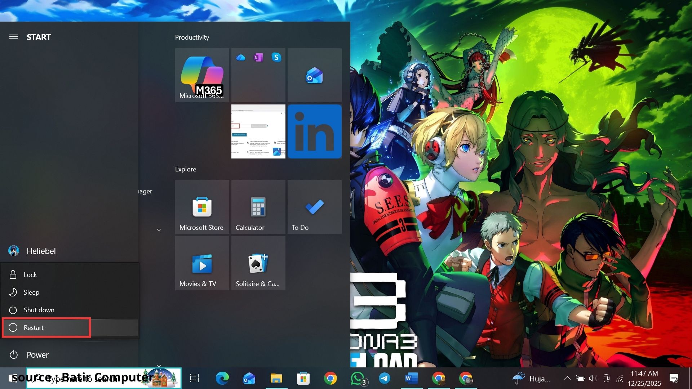Launch Microsoft Edge from the taskbar

222,378
